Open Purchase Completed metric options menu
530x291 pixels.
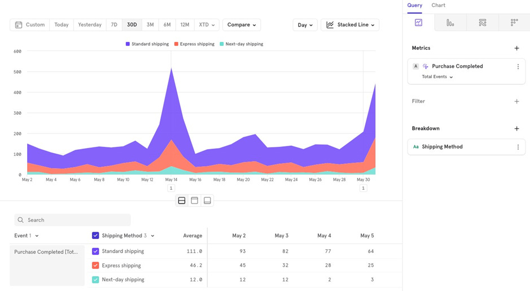click(518, 67)
